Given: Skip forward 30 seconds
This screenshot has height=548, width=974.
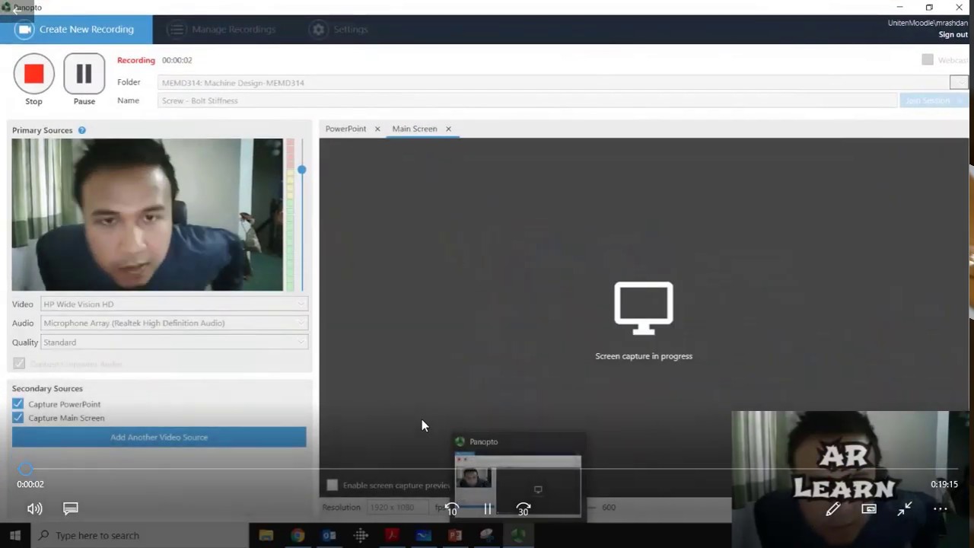Looking at the screenshot, I should coord(523,509).
